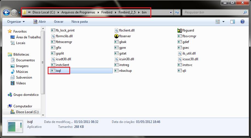This screenshot has width=251, height=138.
Task: Select the Firebird_2_5 breadcrumb segment
Action: tap(127, 12)
